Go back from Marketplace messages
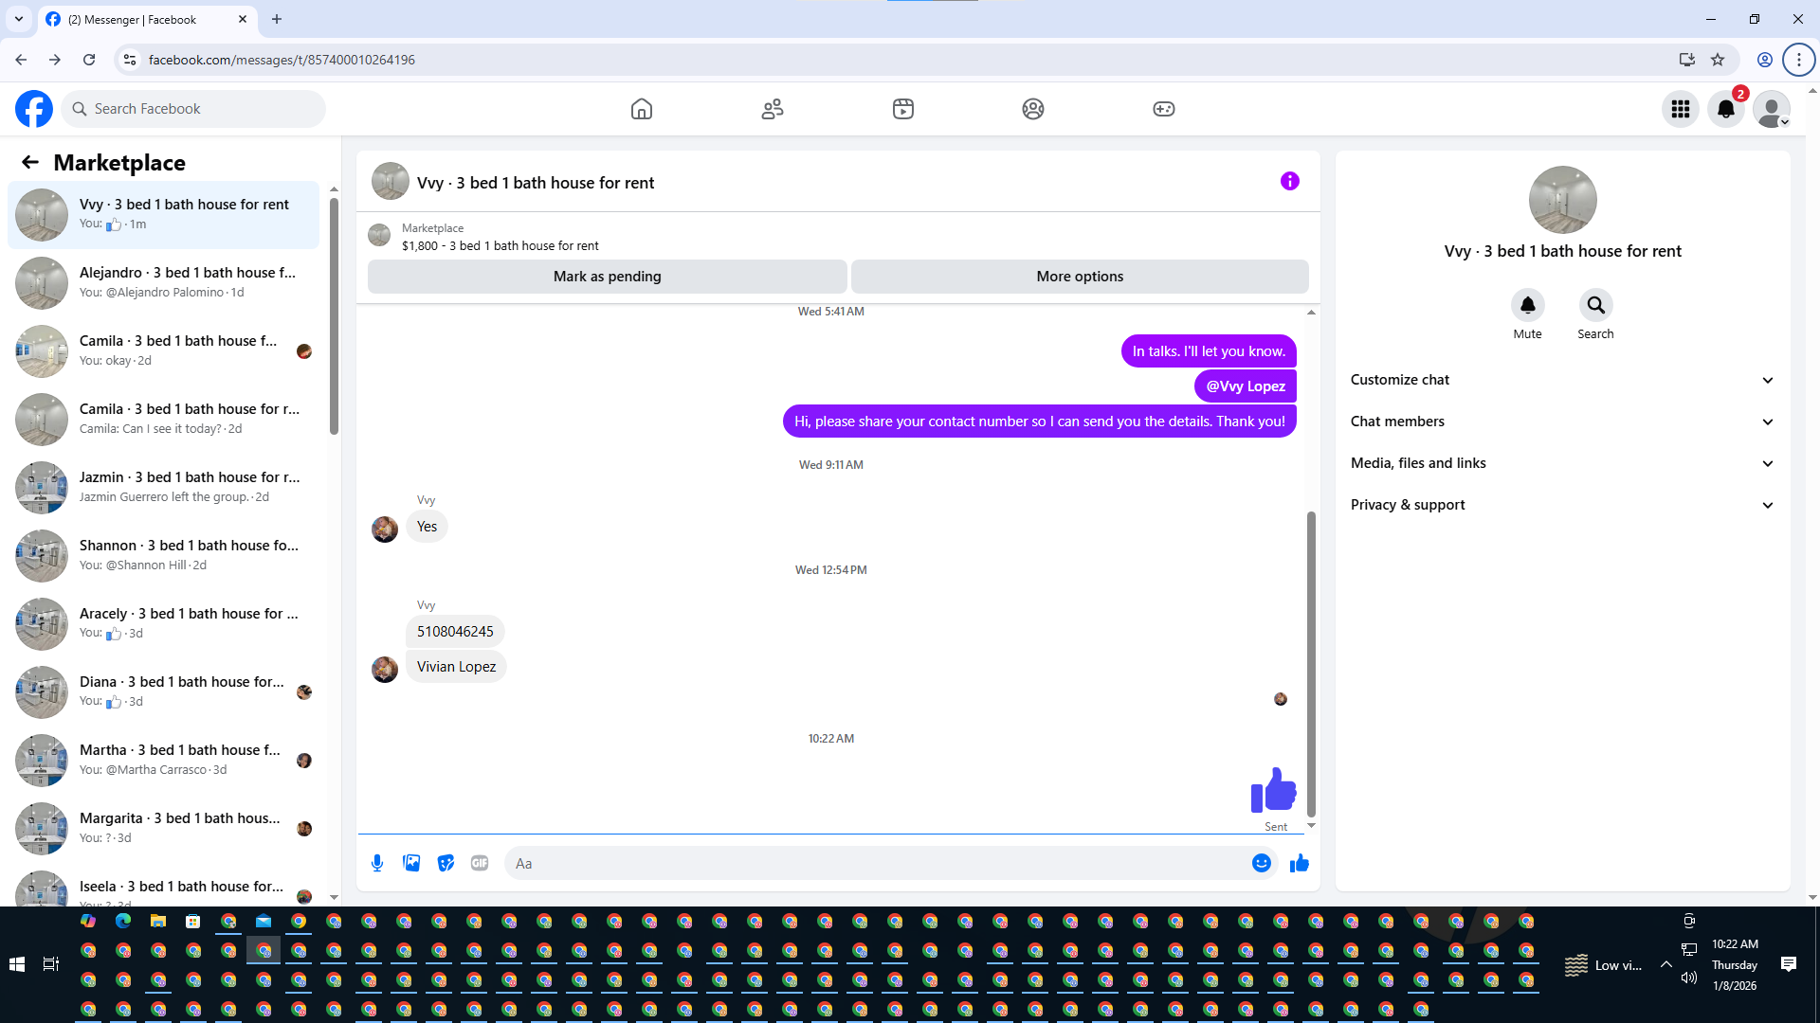 click(x=30, y=162)
